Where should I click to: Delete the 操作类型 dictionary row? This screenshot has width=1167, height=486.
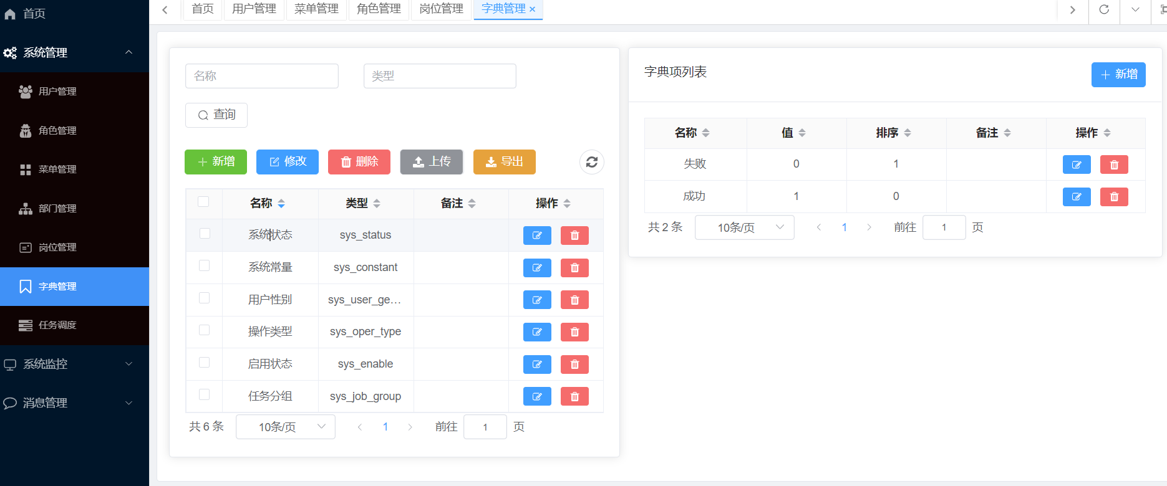(574, 332)
